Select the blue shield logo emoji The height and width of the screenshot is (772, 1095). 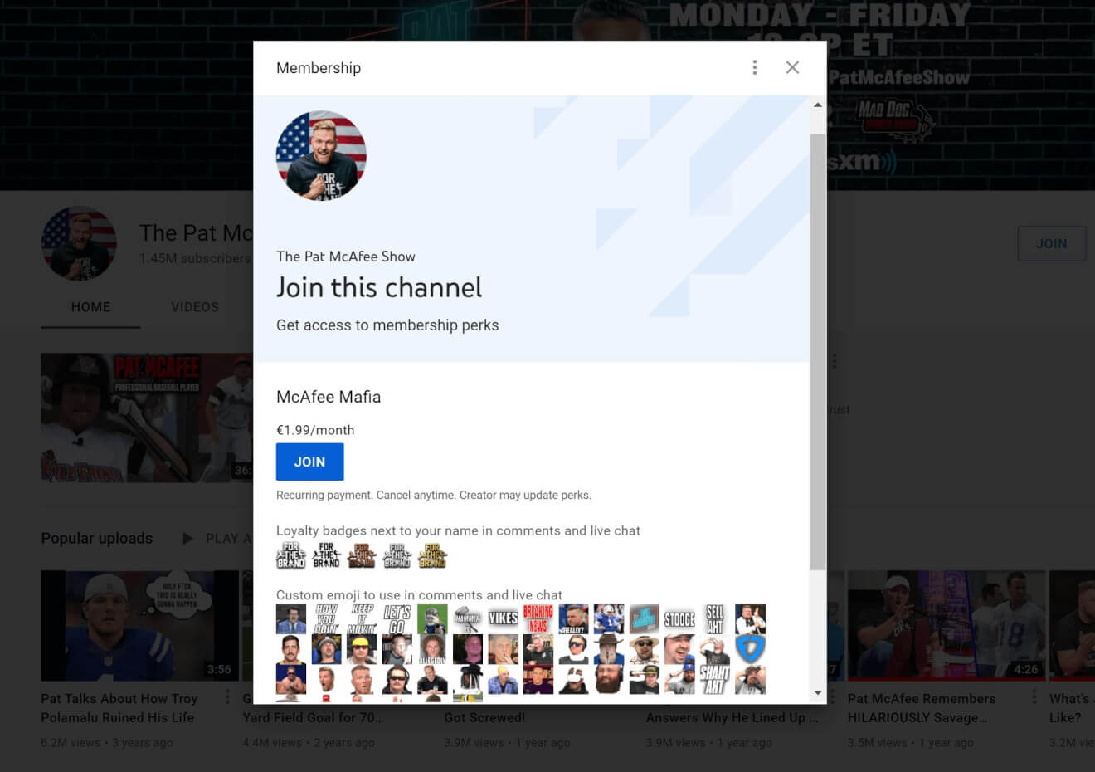coord(750,649)
